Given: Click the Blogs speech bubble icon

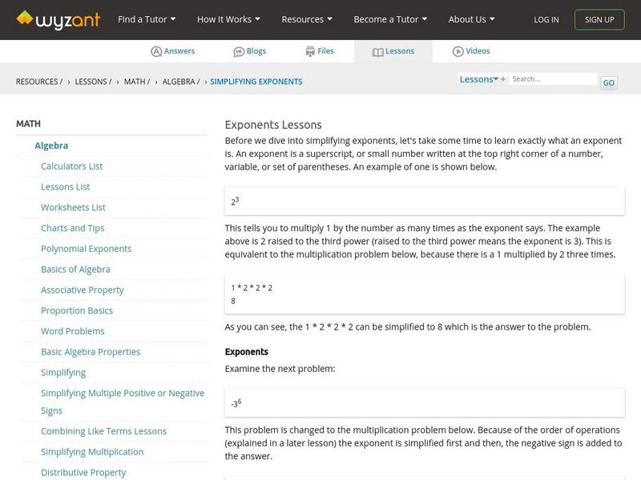Looking at the screenshot, I should coord(239,51).
